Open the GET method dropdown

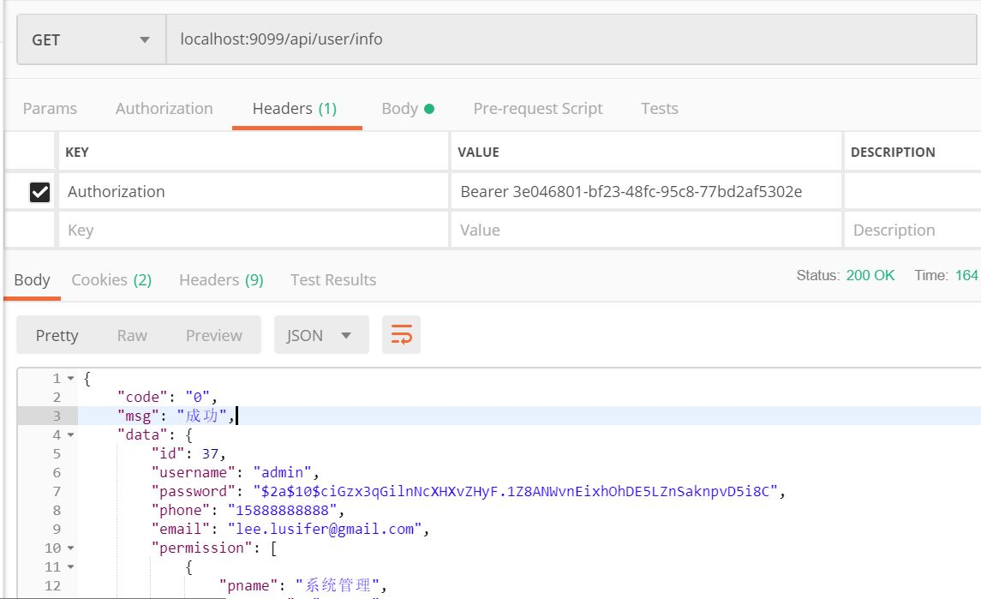(92, 39)
